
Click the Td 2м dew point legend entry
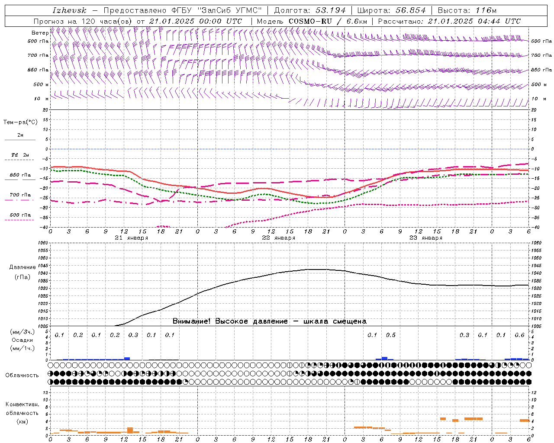pos(20,155)
